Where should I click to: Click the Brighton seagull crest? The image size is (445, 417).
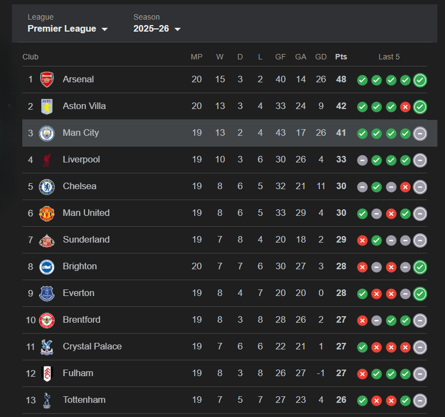(47, 267)
